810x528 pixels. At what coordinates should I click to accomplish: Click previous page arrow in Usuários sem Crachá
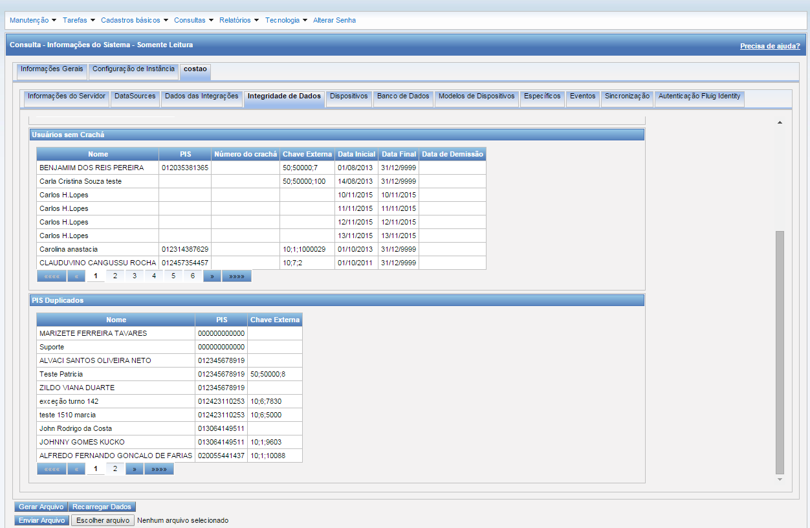(76, 276)
